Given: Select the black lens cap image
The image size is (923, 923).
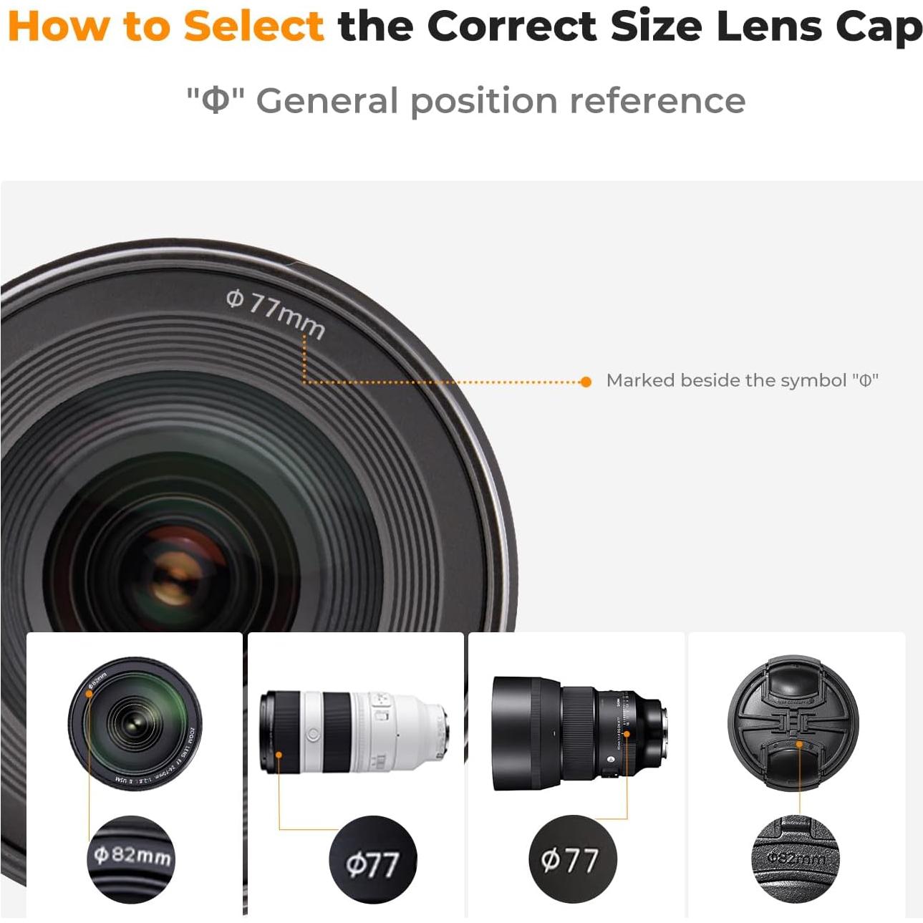Looking at the screenshot, I should tap(793, 723).
